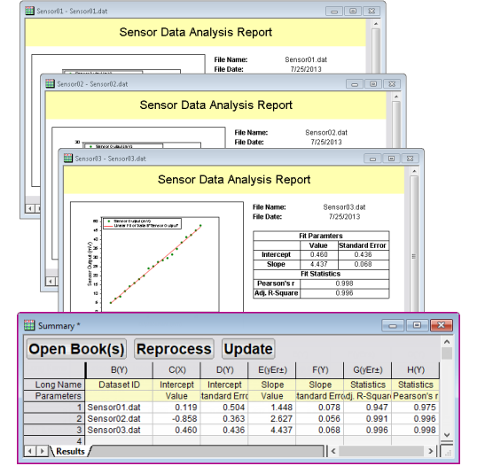
Task: Click the Sensor02 window workbook icon
Action: click(x=50, y=84)
